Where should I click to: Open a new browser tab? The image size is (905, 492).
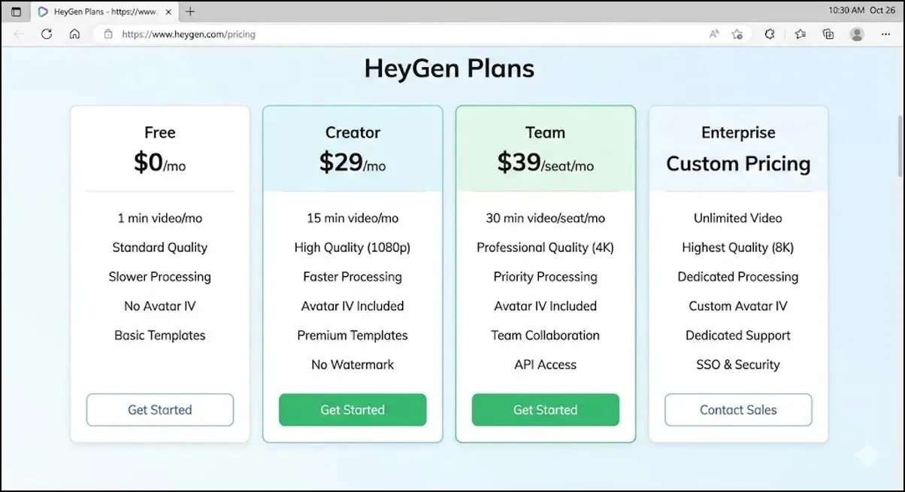(x=190, y=11)
